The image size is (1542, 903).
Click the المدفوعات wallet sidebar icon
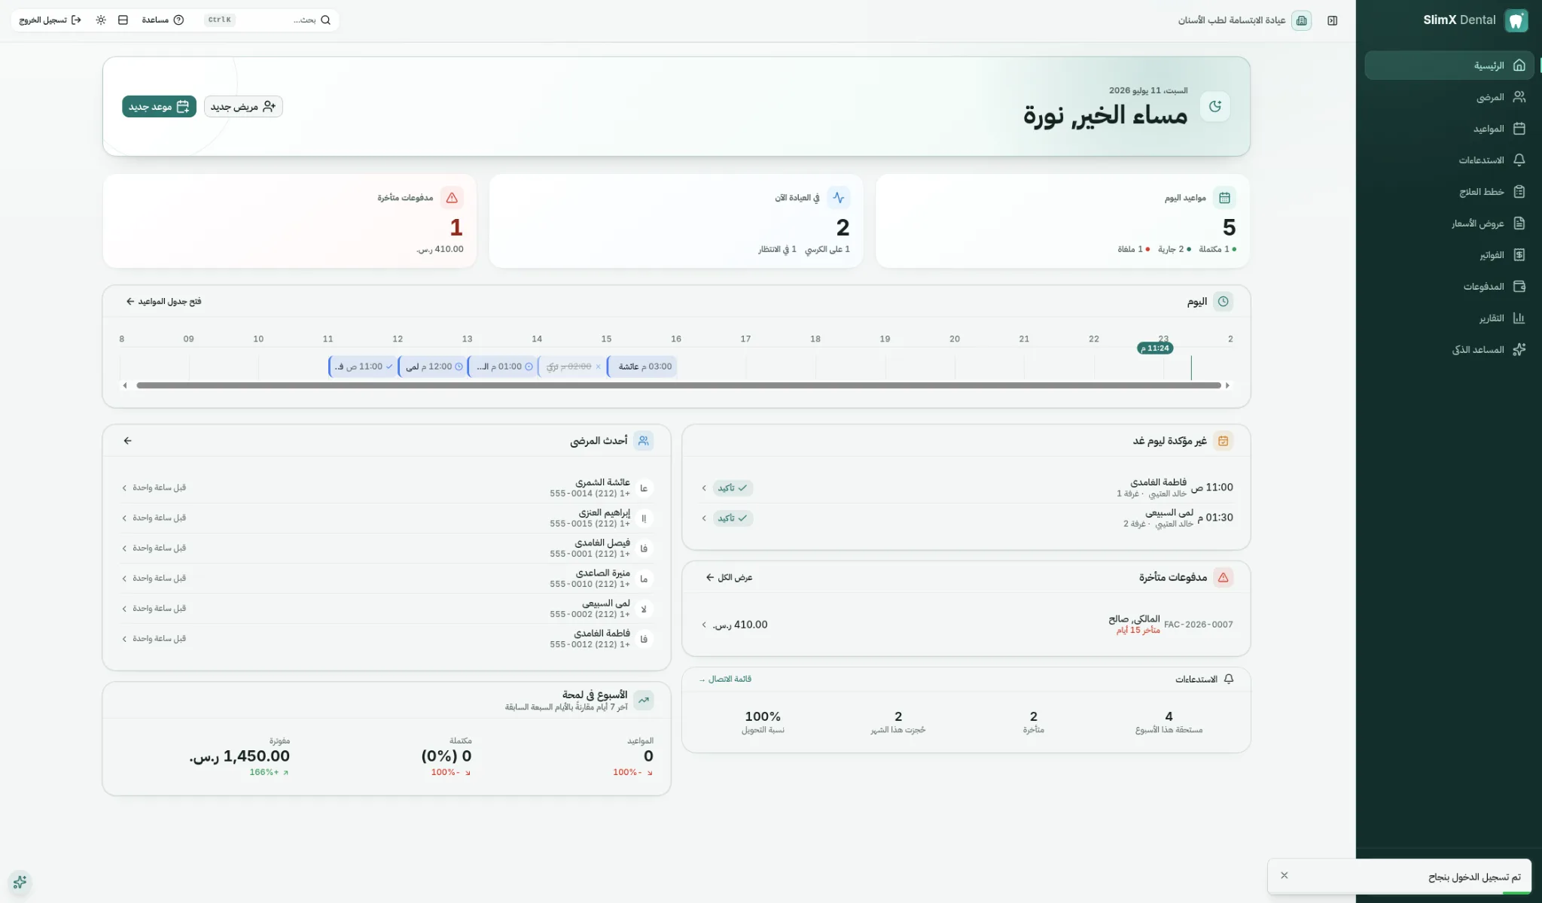click(1519, 287)
